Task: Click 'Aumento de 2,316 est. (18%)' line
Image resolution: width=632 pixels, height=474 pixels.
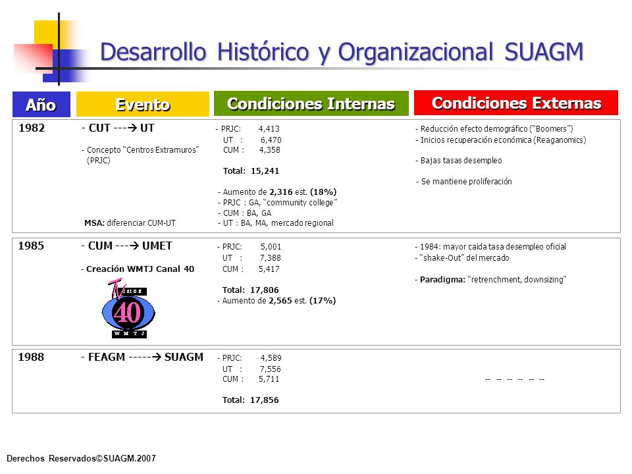Action: pos(277,192)
